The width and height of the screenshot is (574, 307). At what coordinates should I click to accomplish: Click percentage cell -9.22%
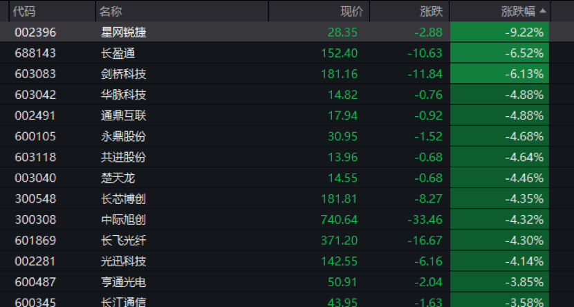500,32
